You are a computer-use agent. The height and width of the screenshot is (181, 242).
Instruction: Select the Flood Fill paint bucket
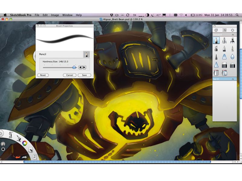point(216,73)
